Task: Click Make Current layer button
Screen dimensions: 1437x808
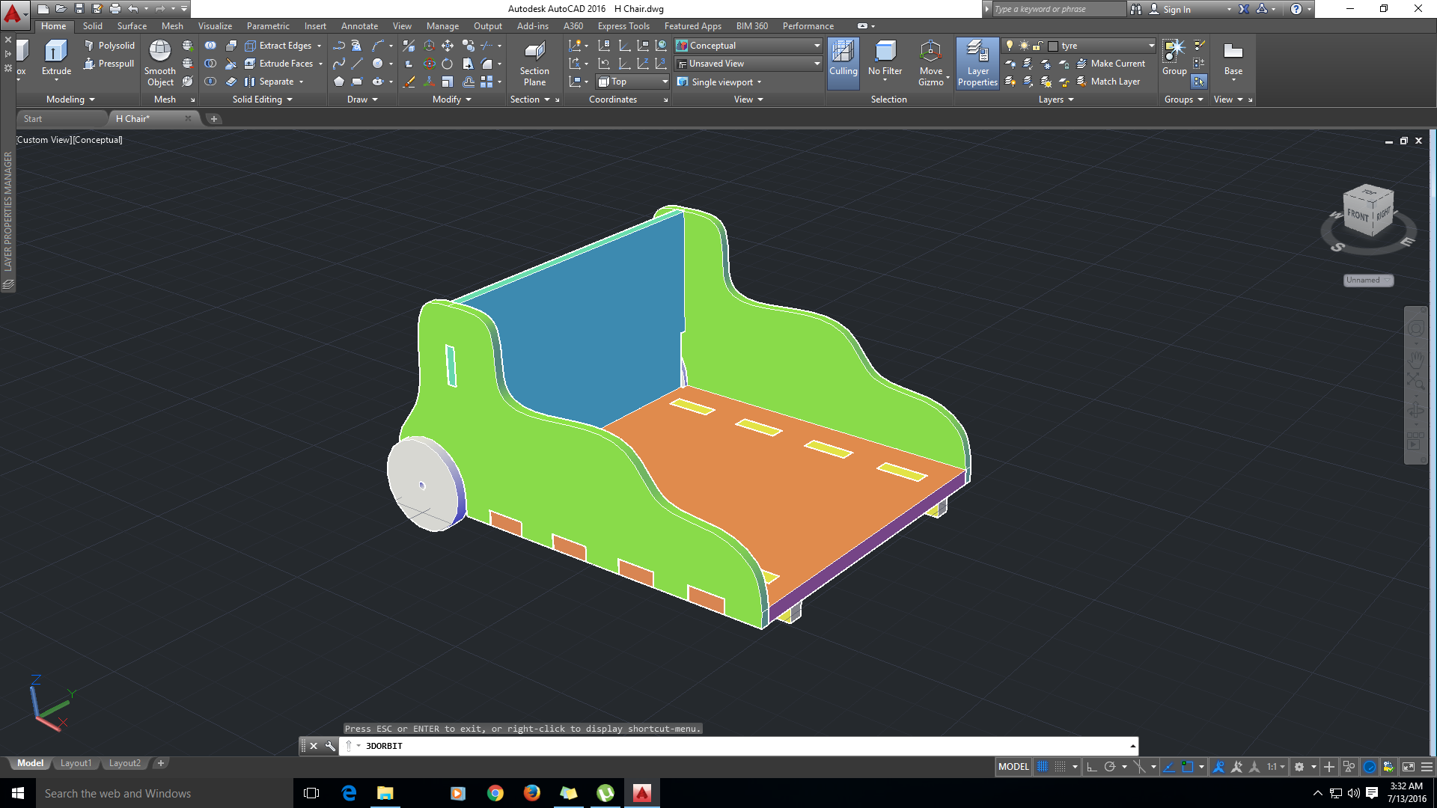Action: [x=1111, y=64]
